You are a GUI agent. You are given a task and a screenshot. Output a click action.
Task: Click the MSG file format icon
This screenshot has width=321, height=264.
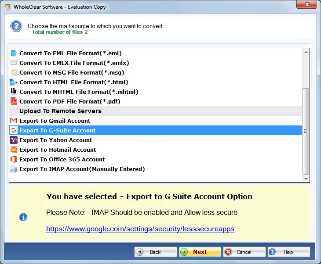point(14,72)
